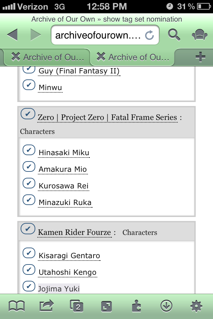Viewport: 213px width, 319px height.
Task: Open bookmarks book icon
Action: [x=17, y=306]
